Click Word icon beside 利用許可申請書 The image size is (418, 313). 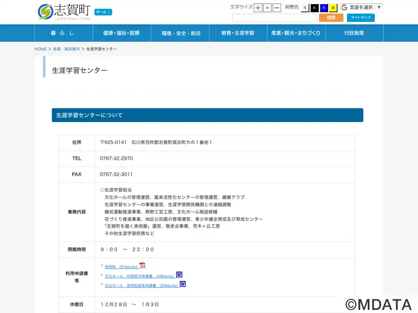tap(179, 275)
